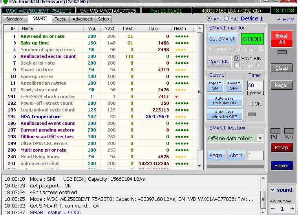This screenshot has width=298, height=215.
Task: Click the timer period input field
Action: point(255,85)
